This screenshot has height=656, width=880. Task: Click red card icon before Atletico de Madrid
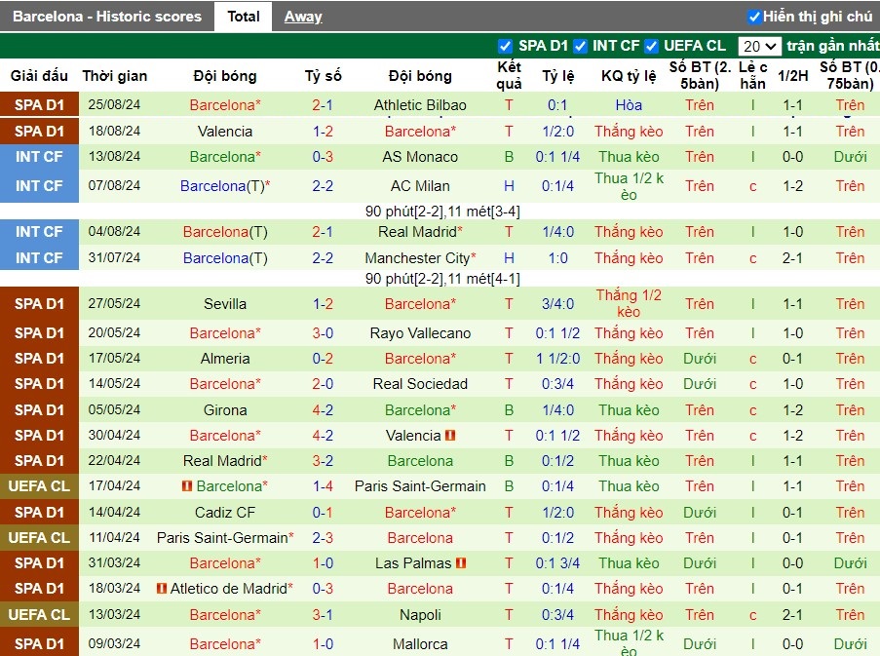coord(162,588)
